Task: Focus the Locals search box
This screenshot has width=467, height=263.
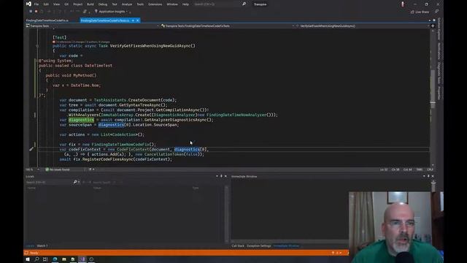Action: [x=49, y=182]
